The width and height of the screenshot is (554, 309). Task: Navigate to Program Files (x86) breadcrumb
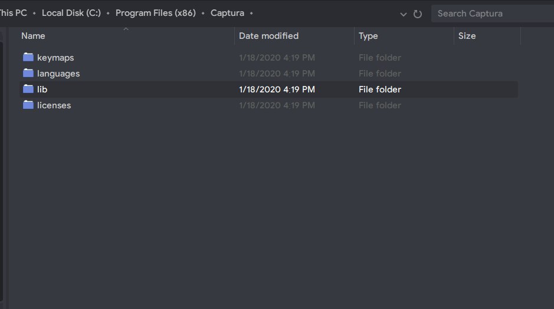pos(155,13)
